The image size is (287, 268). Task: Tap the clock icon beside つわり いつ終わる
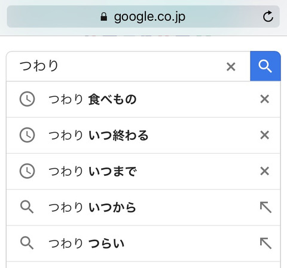tap(27, 135)
